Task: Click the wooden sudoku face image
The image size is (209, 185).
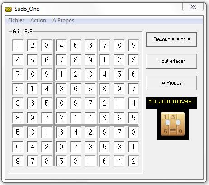Action: [173, 124]
